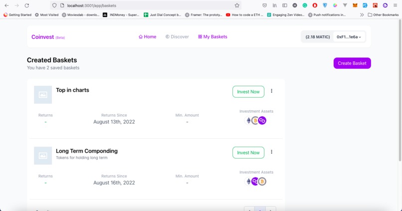
Task: Open the Other Bookmarks folder
Action: tap(383, 15)
